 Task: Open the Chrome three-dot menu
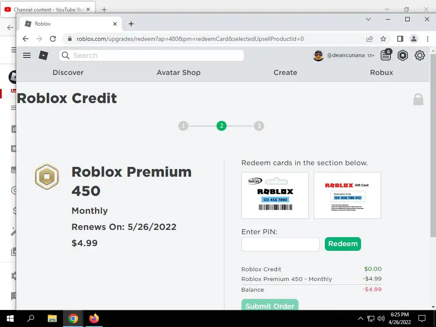pos(427,39)
